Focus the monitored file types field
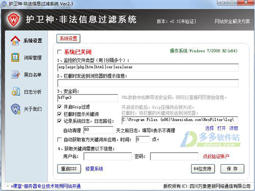Viewport: 255px width, 191px height. pyautogui.click(x=148, y=67)
